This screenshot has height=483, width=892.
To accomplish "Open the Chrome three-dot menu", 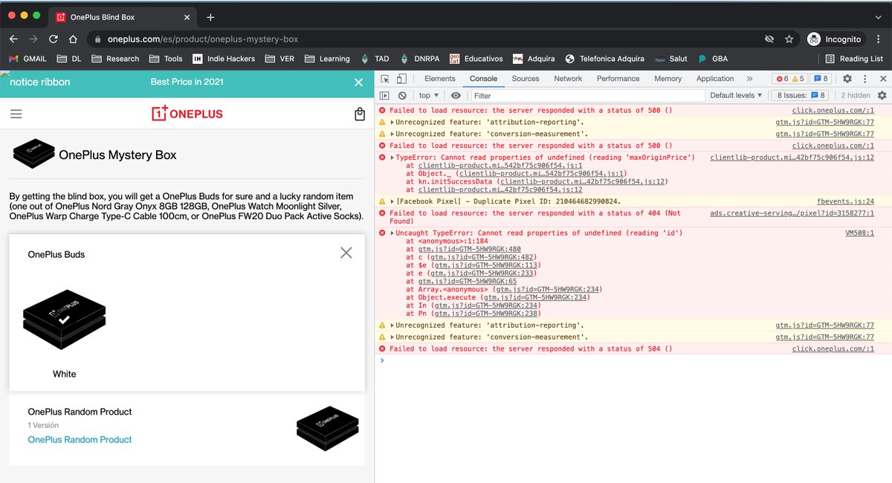I will pos(879,39).
